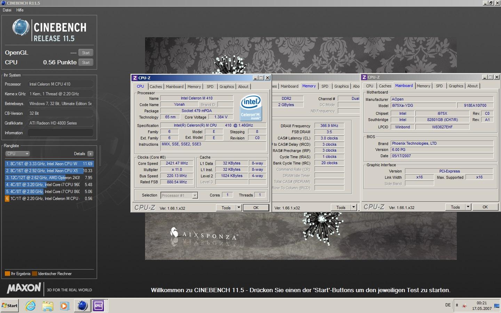Start the CPU benchmark

[86, 63]
